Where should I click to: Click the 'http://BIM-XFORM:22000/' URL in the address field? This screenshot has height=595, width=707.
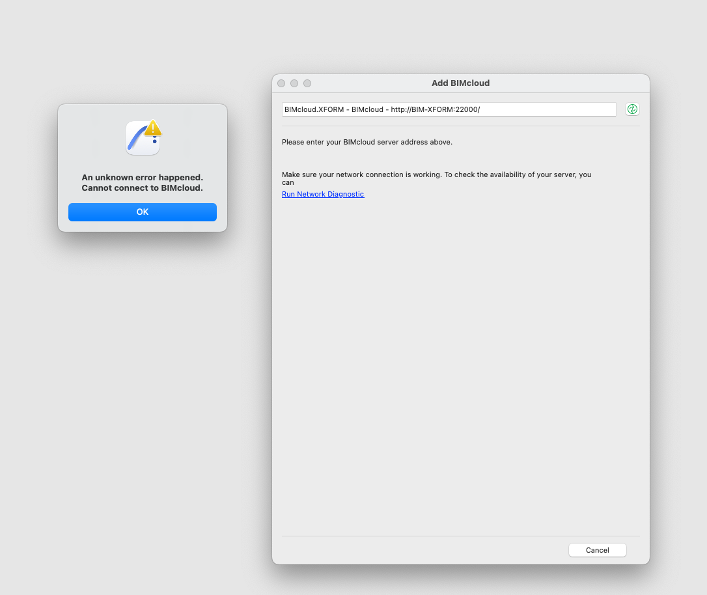(435, 109)
